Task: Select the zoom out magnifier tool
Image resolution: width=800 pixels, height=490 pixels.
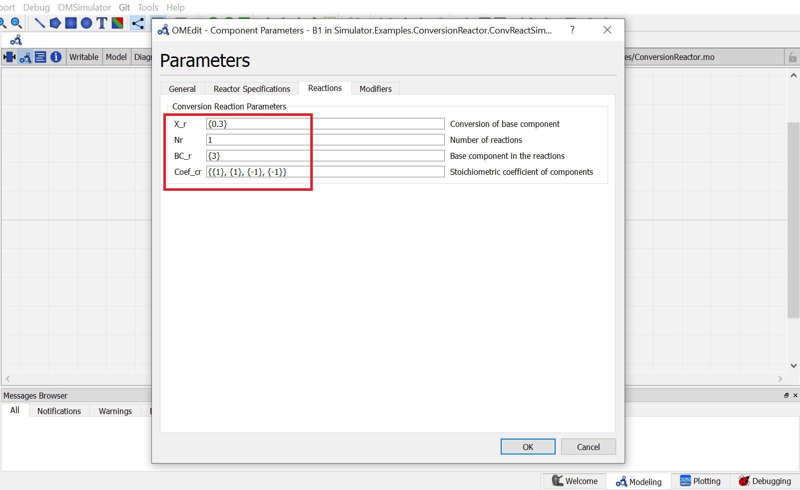Action: tap(16, 23)
